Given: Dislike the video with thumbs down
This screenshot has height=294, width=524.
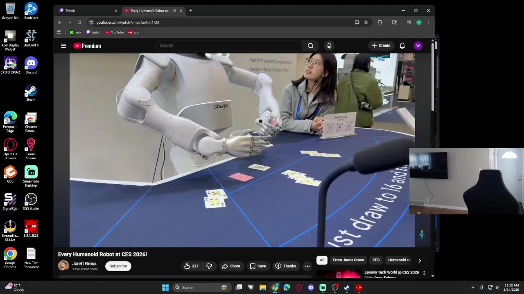Looking at the screenshot, I should 209,266.
